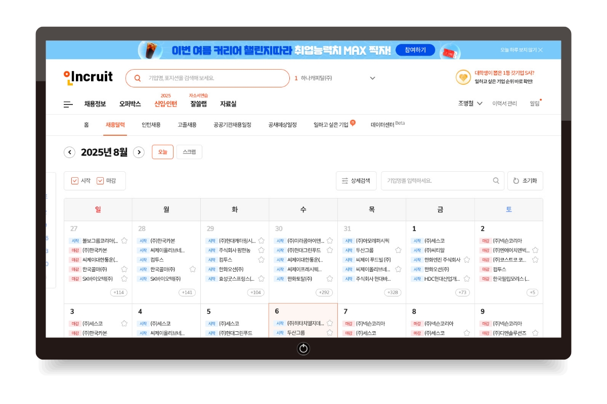Expand +73 more listings on the 1st
The height and width of the screenshot is (404, 607).
pyautogui.click(x=463, y=292)
